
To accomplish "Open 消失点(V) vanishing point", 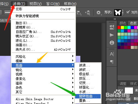I will [x=43, y=50].
